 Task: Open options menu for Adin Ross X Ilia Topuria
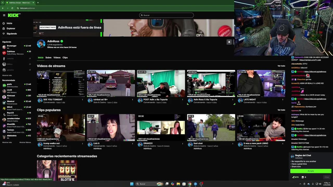tap(233, 99)
